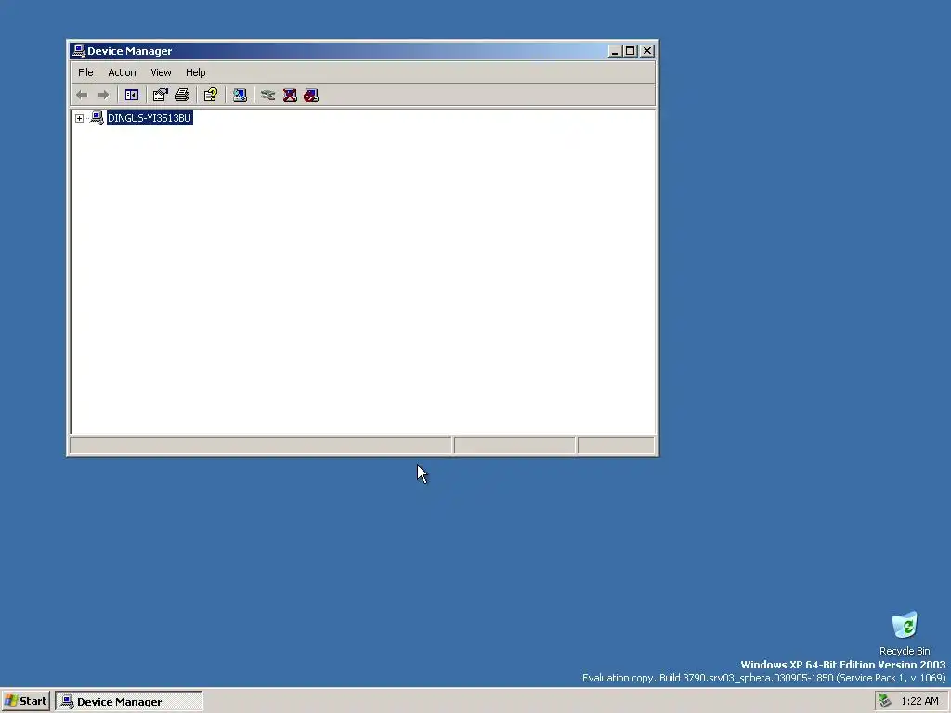Click the Start button
Viewport: 951px width, 713px height.
click(x=25, y=701)
